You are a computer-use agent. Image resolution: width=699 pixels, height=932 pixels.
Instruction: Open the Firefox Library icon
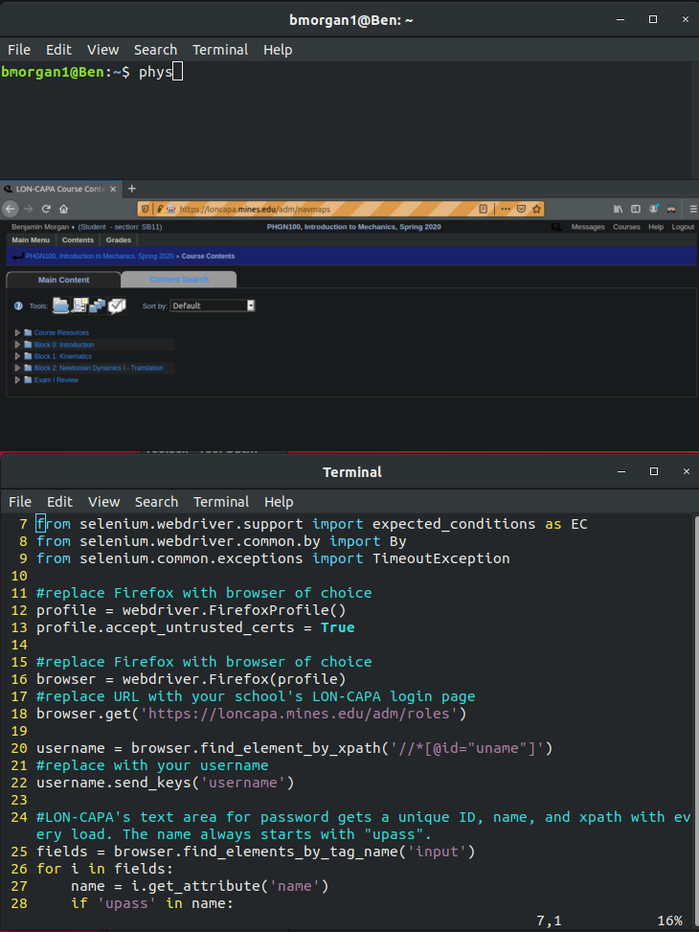click(x=619, y=209)
